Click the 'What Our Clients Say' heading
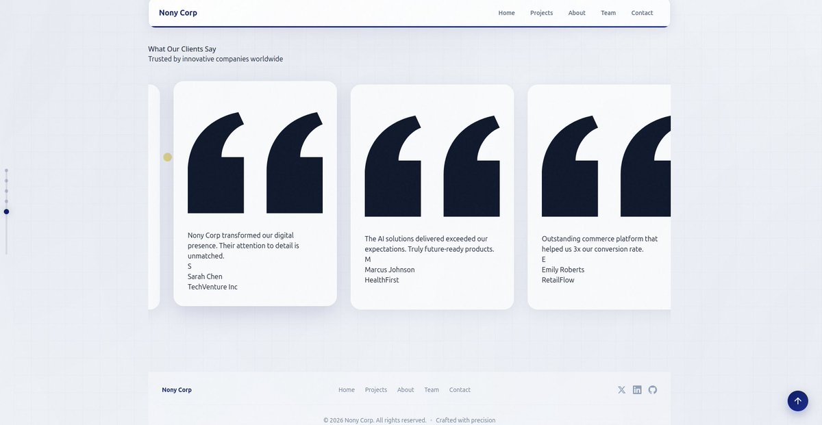 tap(182, 49)
